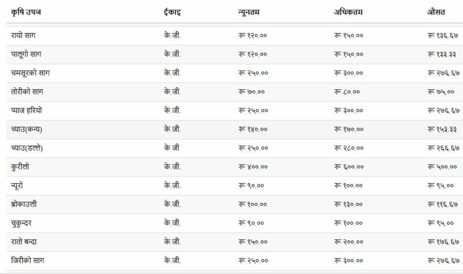Screen dimensions: 463x274
Task: Click the च्याउ(डल्ले) item
Action: pos(27,148)
